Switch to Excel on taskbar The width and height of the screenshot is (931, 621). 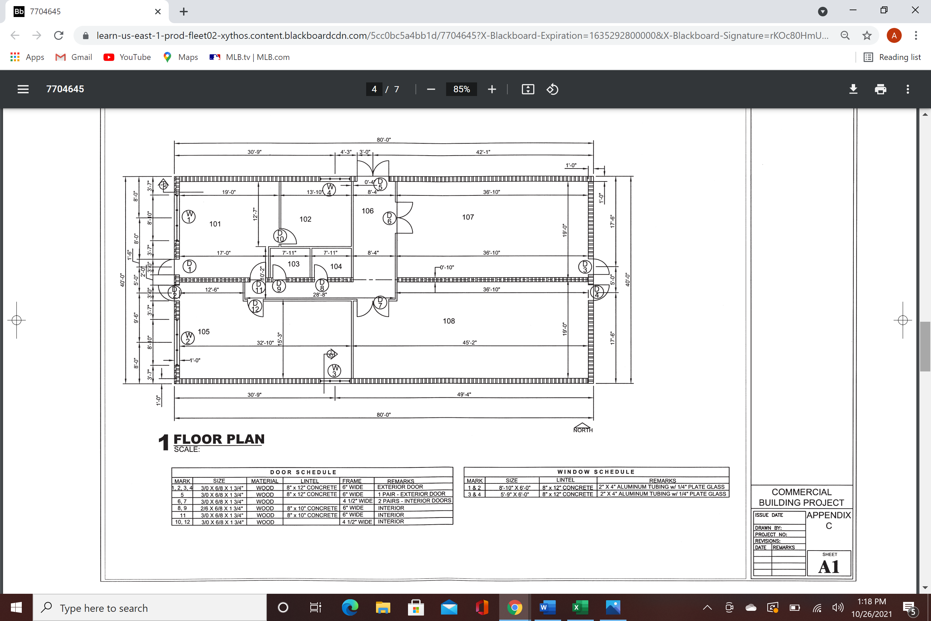tap(580, 607)
